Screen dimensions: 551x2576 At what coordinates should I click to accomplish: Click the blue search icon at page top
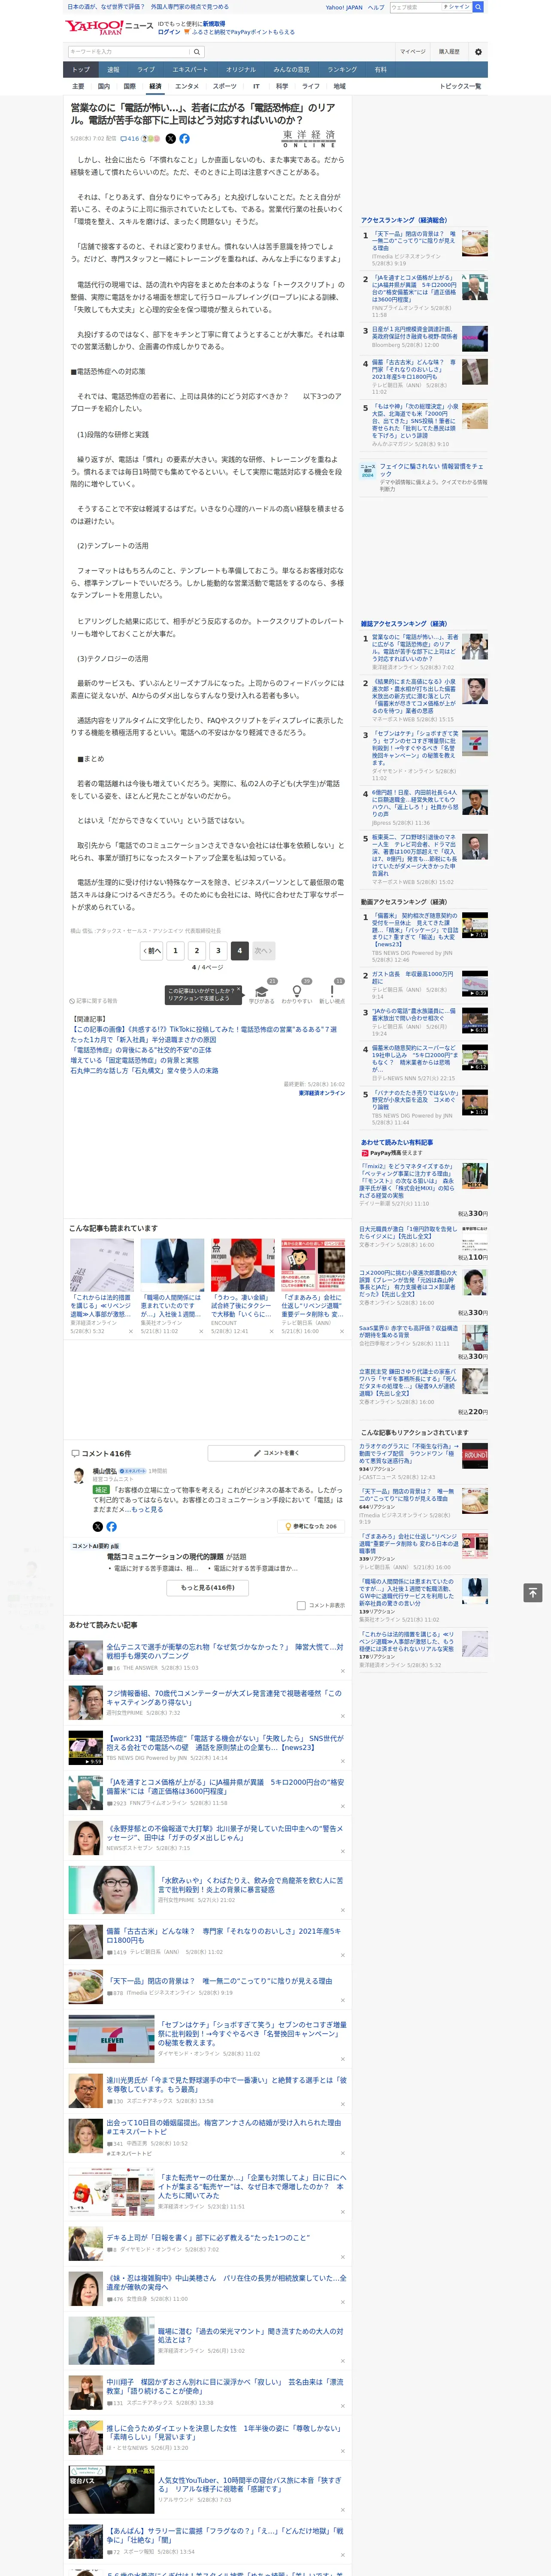[478, 7]
